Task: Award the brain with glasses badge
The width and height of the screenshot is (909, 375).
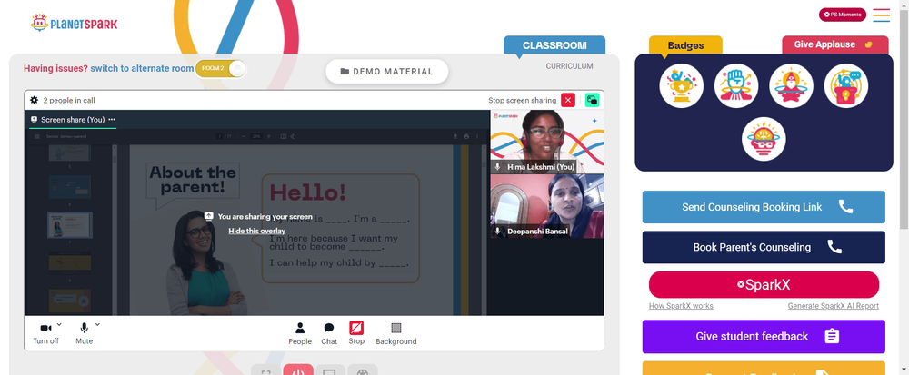Action: tap(764, 139)
